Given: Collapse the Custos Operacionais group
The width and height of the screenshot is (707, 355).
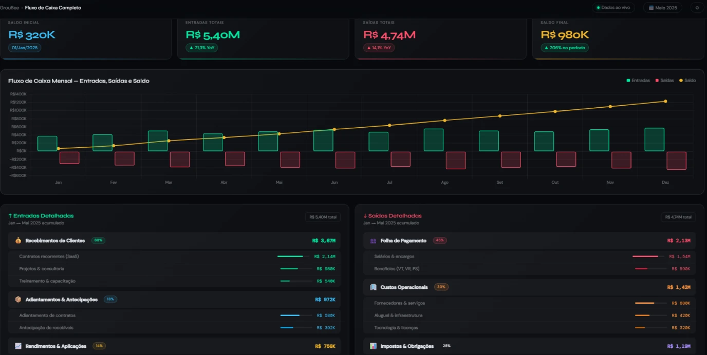Looking at the screenshot, I should (529, 287).
